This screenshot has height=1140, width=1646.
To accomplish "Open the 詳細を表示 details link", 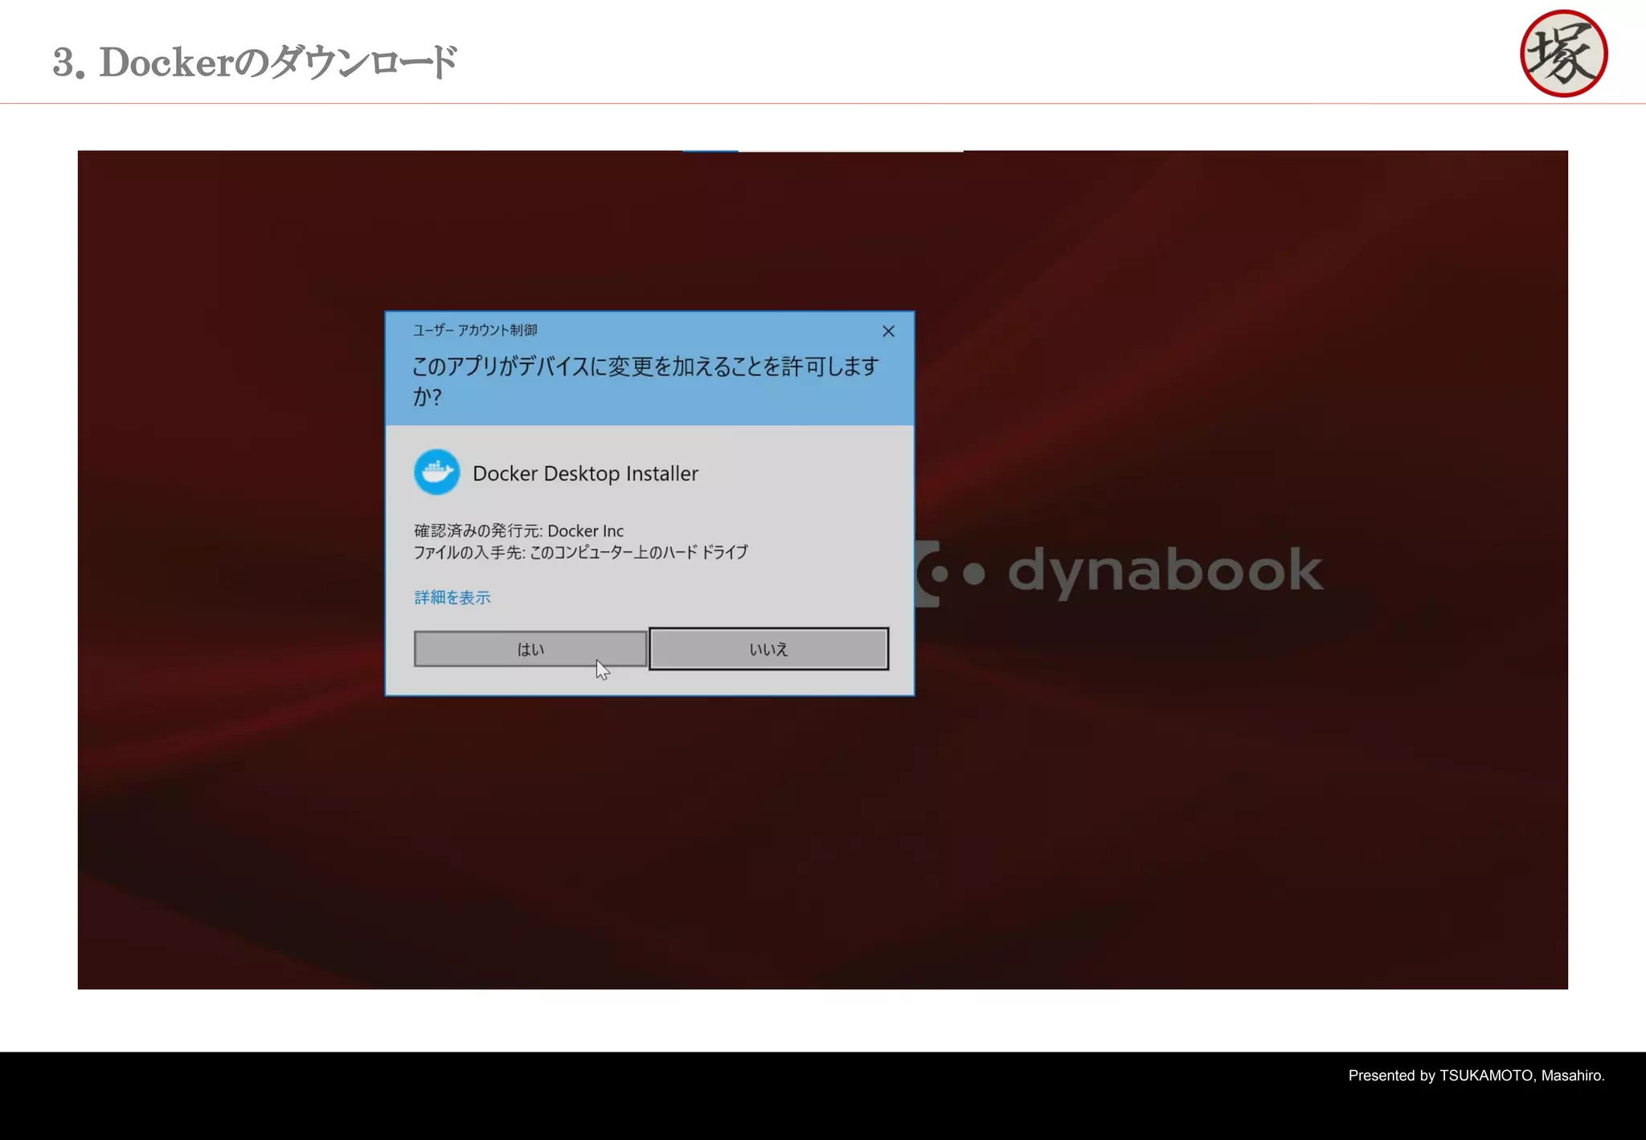I will (452, 597).
